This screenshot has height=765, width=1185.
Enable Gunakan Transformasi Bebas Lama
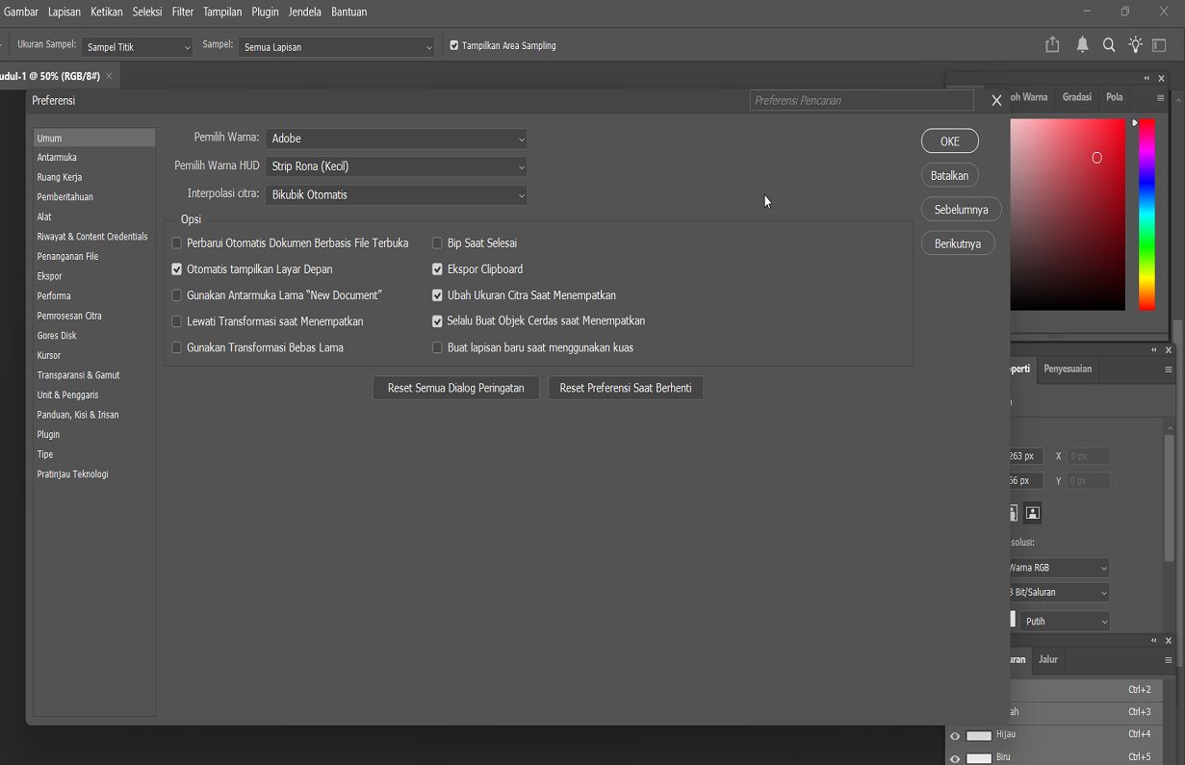tap(176, 347)
